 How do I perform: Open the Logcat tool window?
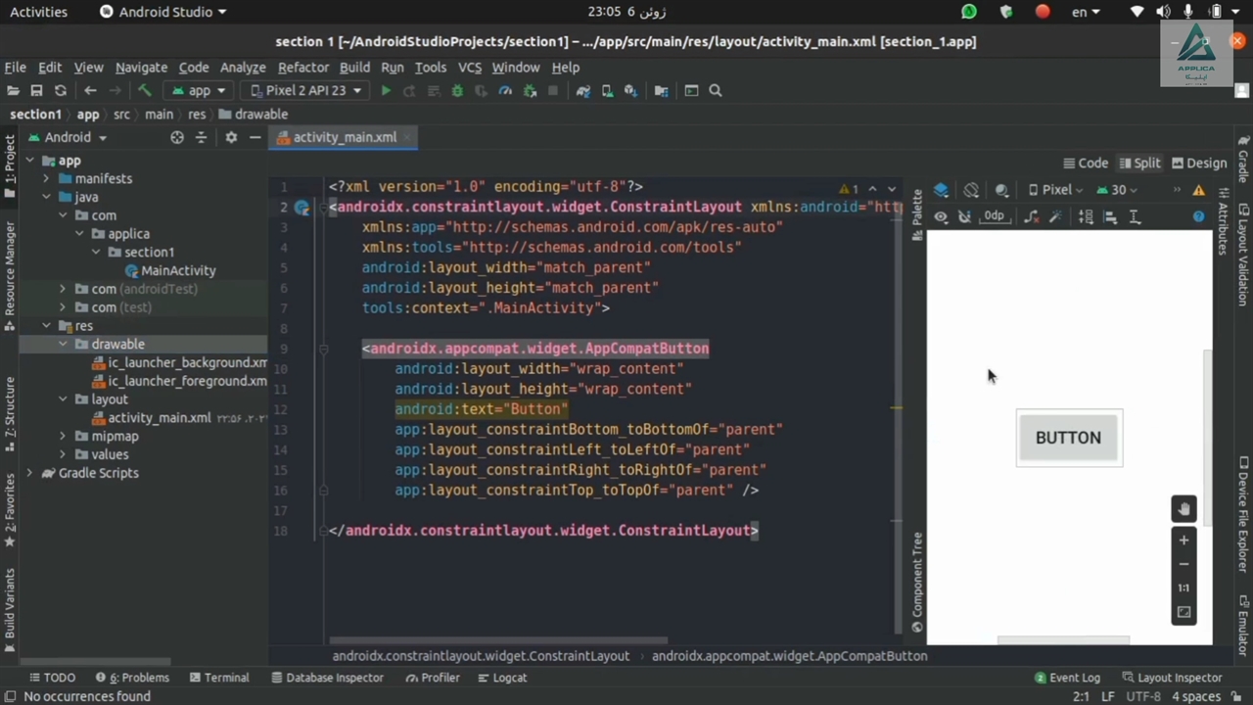coord(501,678)
